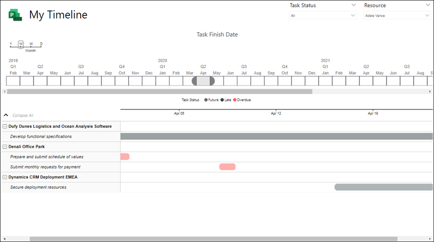Collapse the Denali Office Park group
The width and height of the screenshot is (434, 242).
point(5,147)
